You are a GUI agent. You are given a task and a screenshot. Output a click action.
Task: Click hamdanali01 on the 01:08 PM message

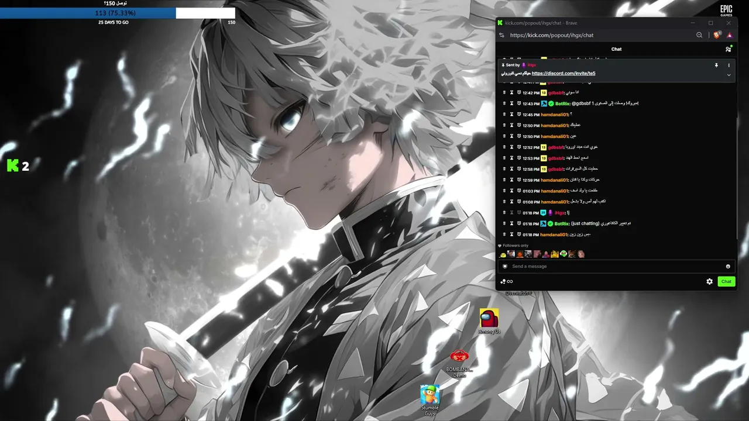(554, 202)
